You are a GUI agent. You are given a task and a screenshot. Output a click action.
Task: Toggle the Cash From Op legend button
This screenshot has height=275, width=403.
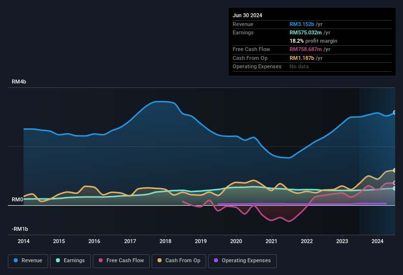coord(179,261)
